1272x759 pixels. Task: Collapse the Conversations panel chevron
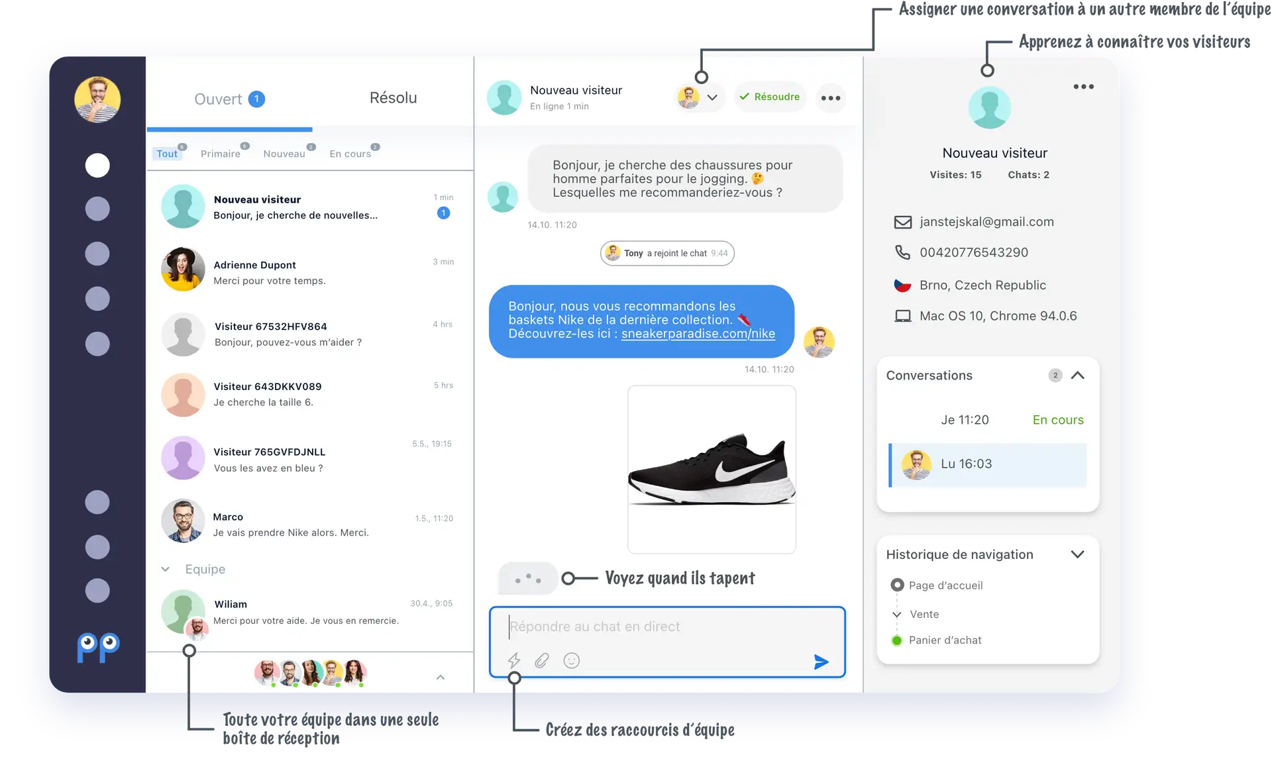[1078, 376]
